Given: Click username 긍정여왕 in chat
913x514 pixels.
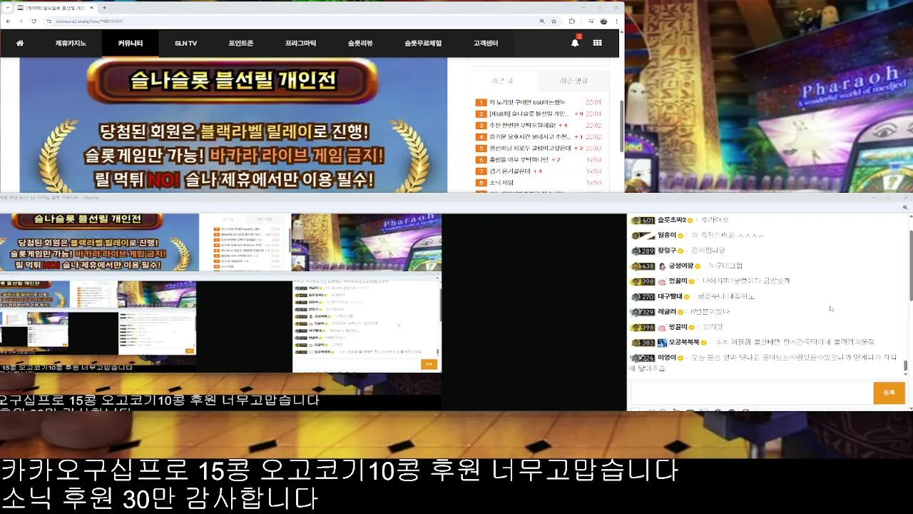Looking at the screenshot, I should pyautogui.click(x=680, y=266).
